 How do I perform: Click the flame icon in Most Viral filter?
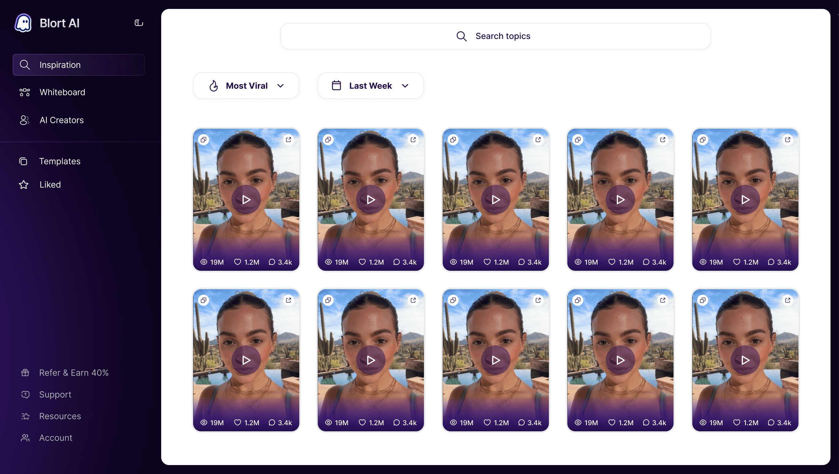coord(214,86)
